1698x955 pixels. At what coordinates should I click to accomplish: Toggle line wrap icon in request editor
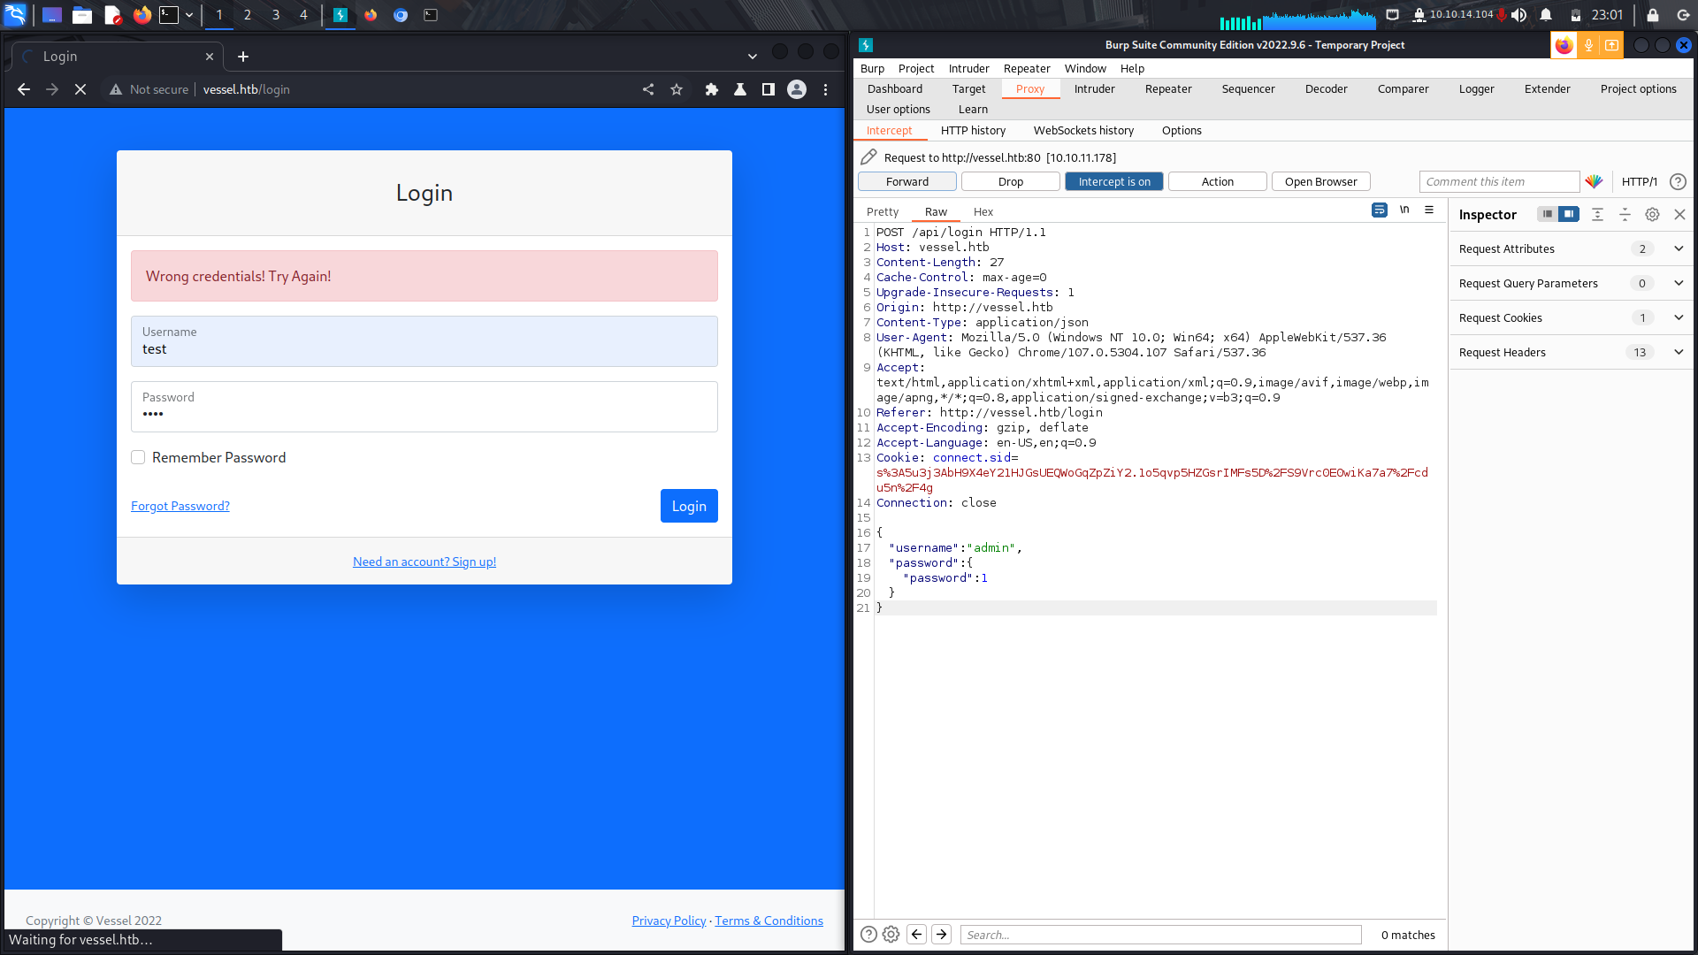coord(1379,210)
